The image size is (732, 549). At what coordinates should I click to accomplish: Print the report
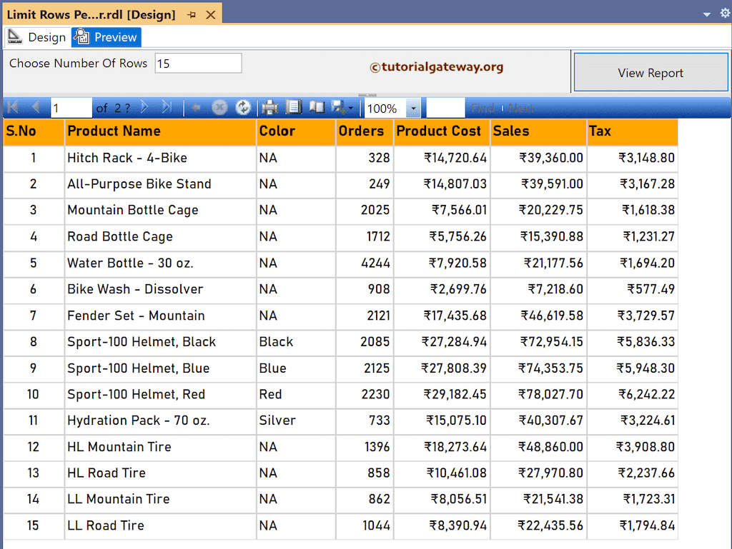pos(269,107)
